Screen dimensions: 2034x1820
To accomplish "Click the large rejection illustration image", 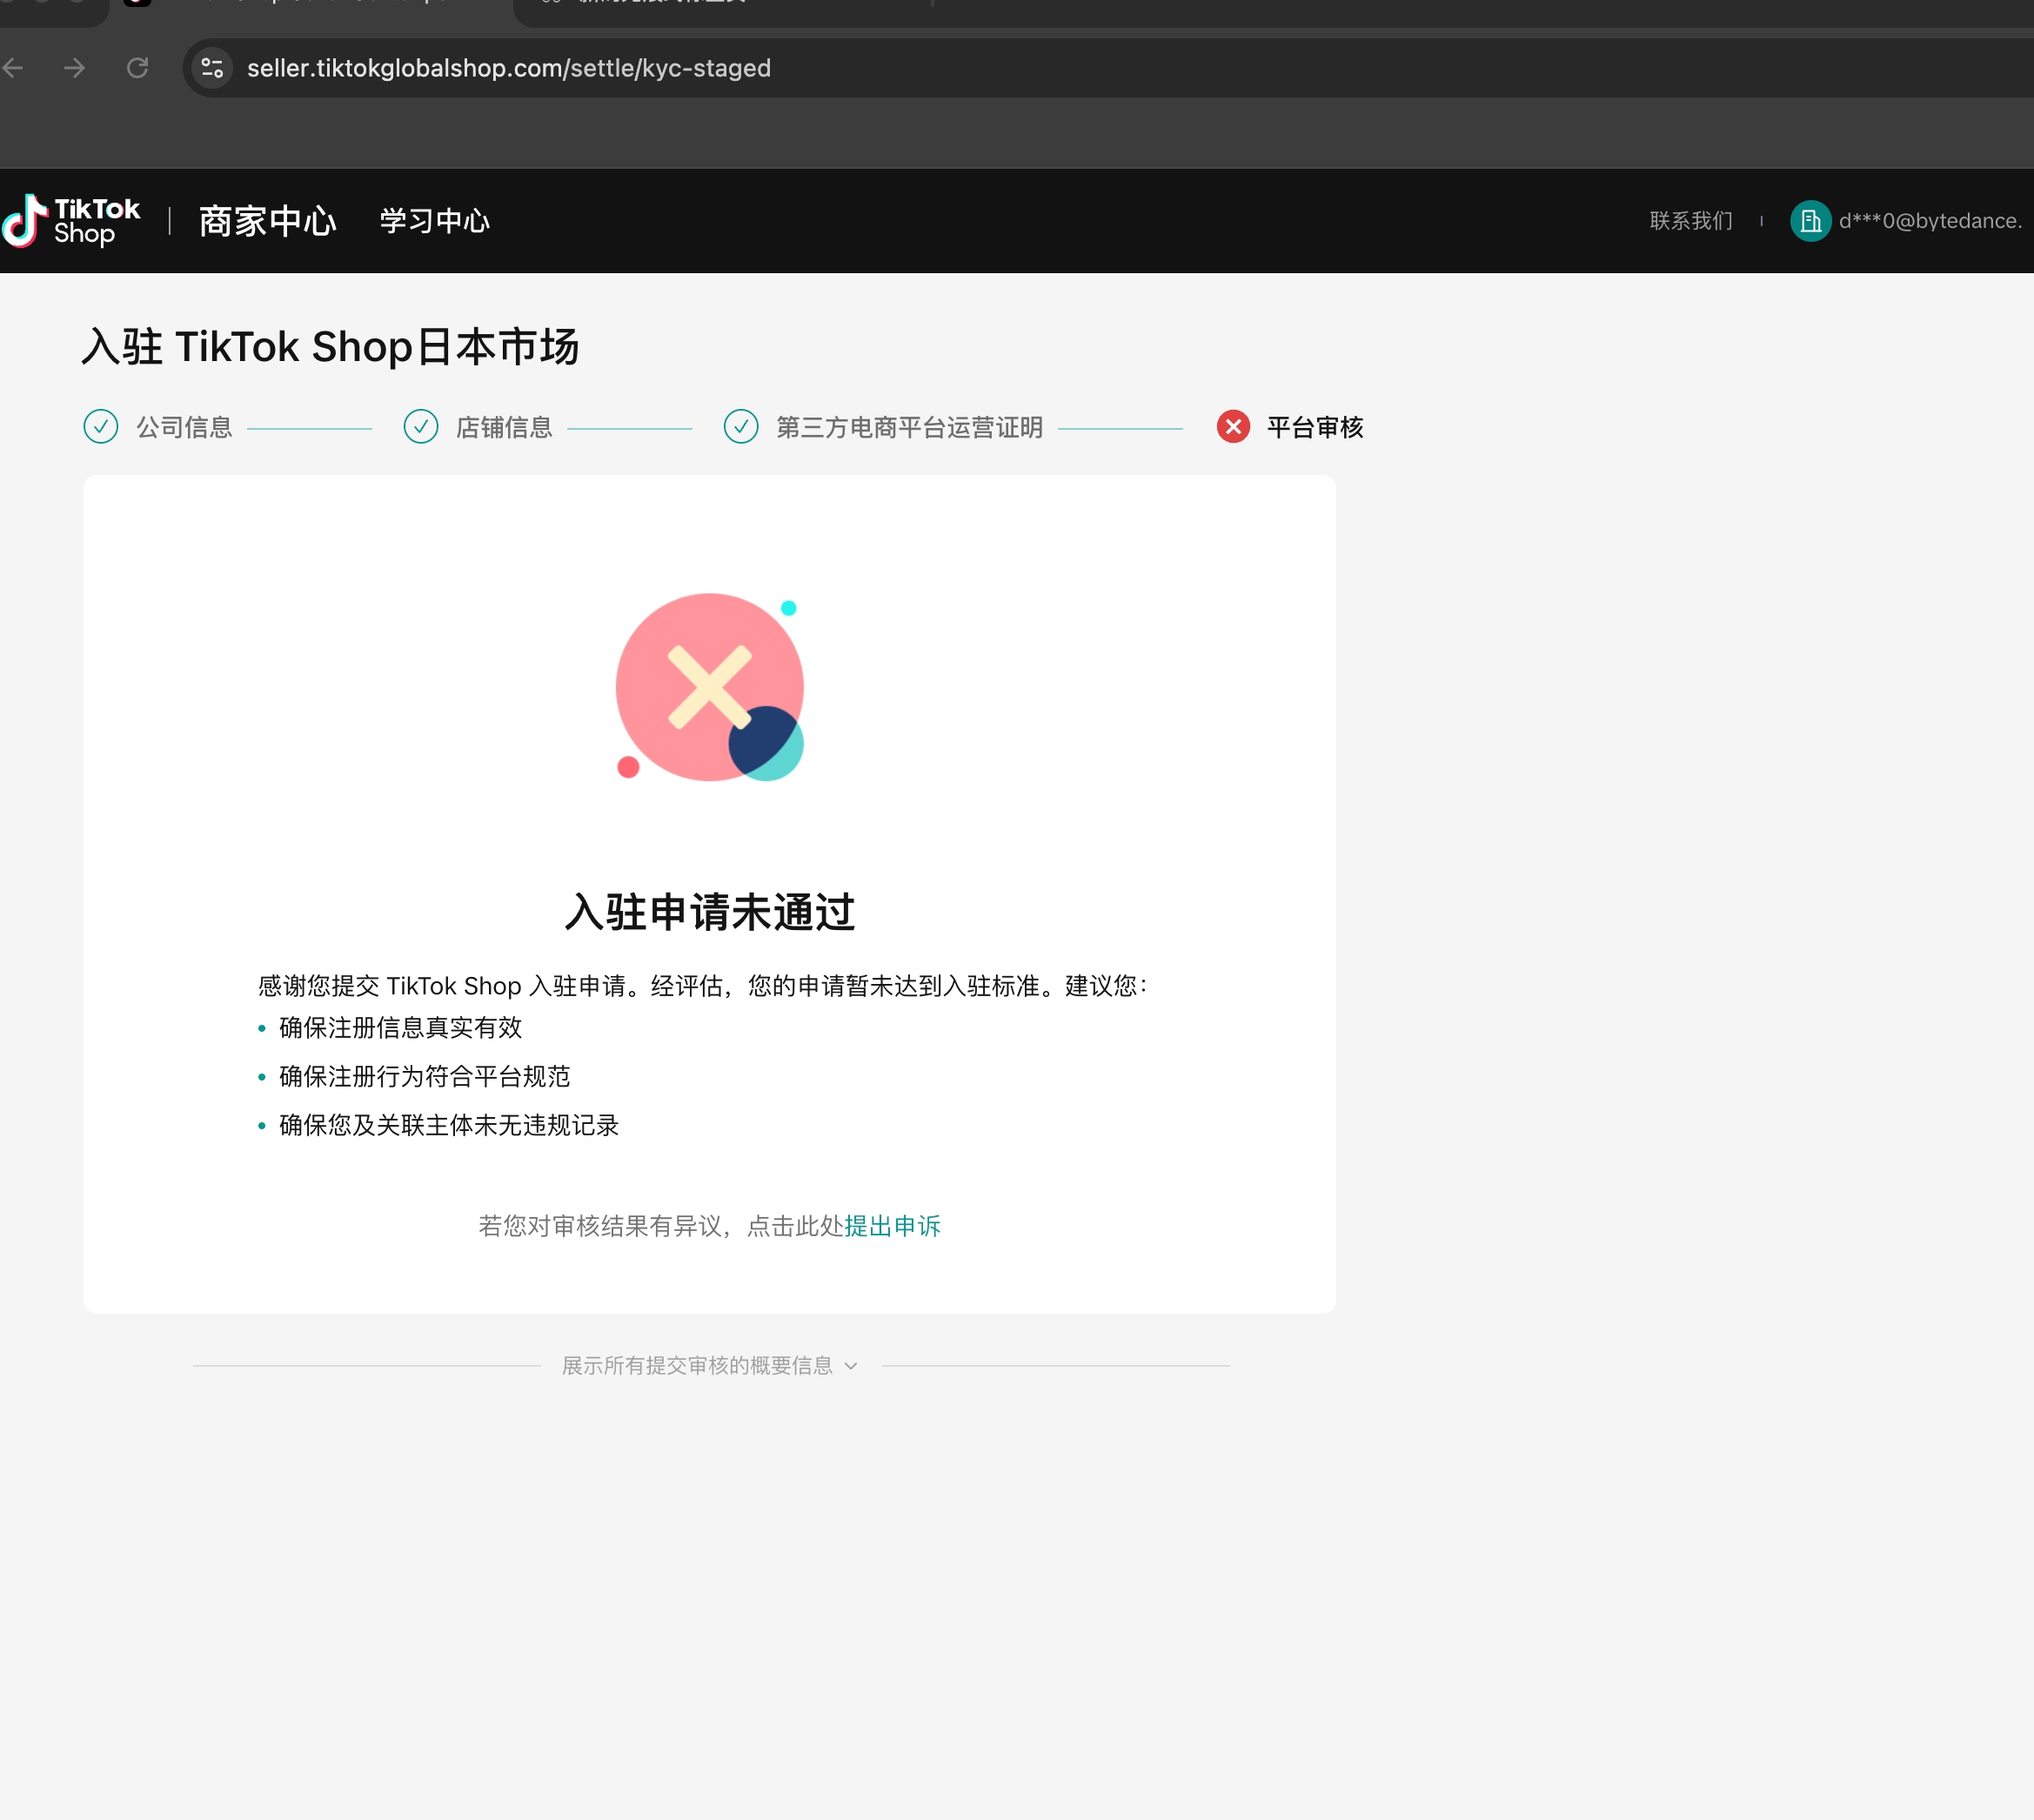I will pos(710,687).
